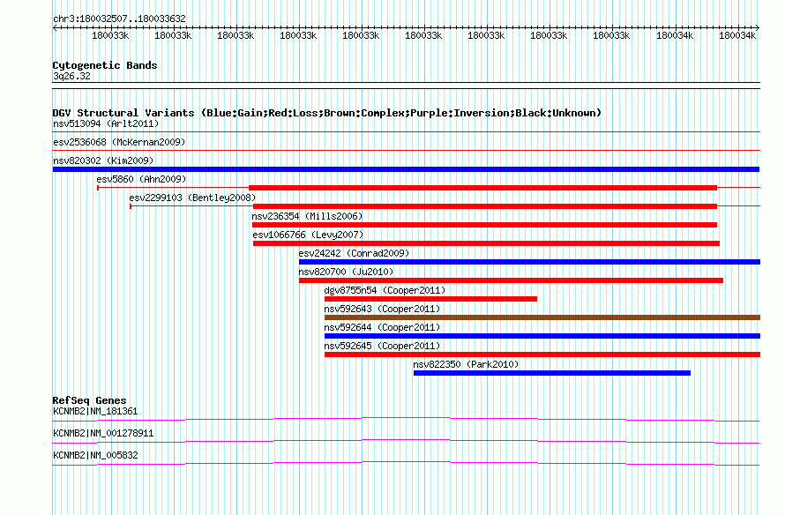Click the blue bar below nsv820302 (Kim2009)
Image resolution: width=785 pixels, height=515 pixels.
(x=406, y=169)
